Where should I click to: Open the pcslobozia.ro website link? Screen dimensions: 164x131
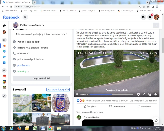(x=24, y=65)
